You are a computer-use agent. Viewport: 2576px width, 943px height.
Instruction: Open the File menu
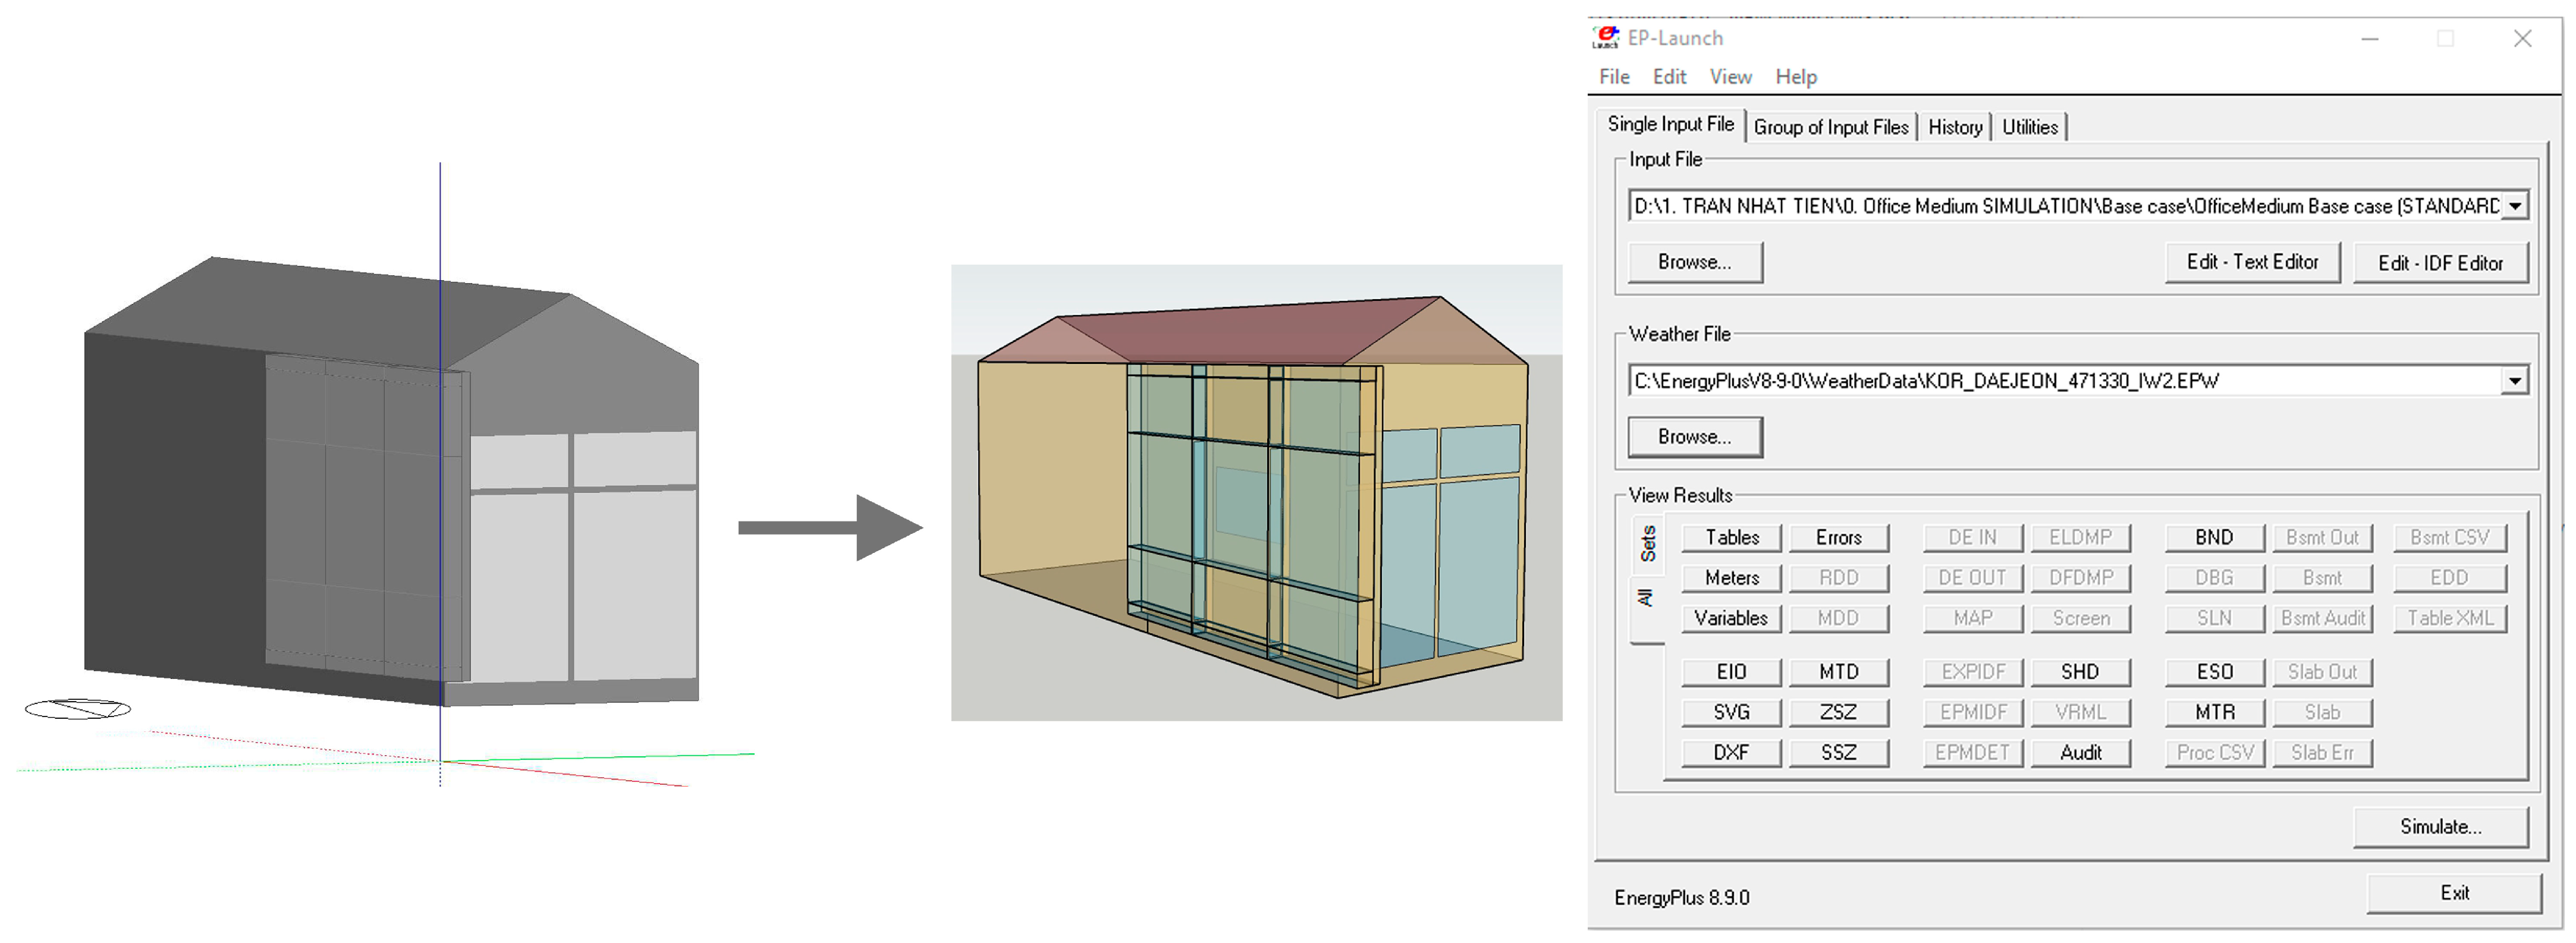tap(1613, 77)
